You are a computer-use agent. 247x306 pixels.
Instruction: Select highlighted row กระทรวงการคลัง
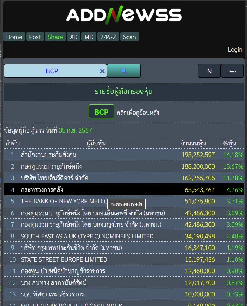click(x=124, y=189)
